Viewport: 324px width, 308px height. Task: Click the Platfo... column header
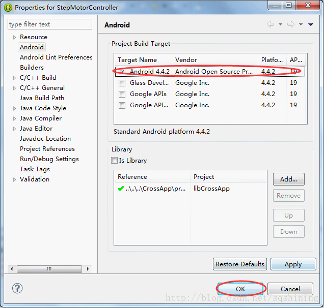pyautogui.click(x=272, y=60)
